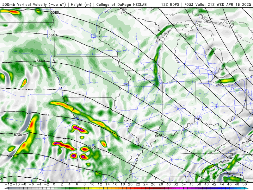Click the 38 value on the color scale
Screen dimensions: 253x190
coord(199,184)
